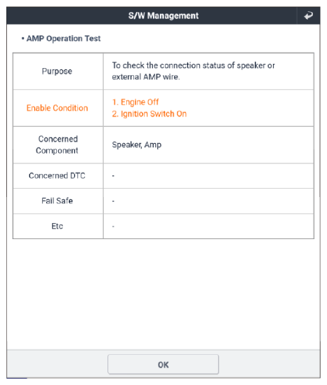The height and width of the screenshot is (385, 327).
Task: Click the '1. Engine Off' condition
Action: tap(135, 102)
